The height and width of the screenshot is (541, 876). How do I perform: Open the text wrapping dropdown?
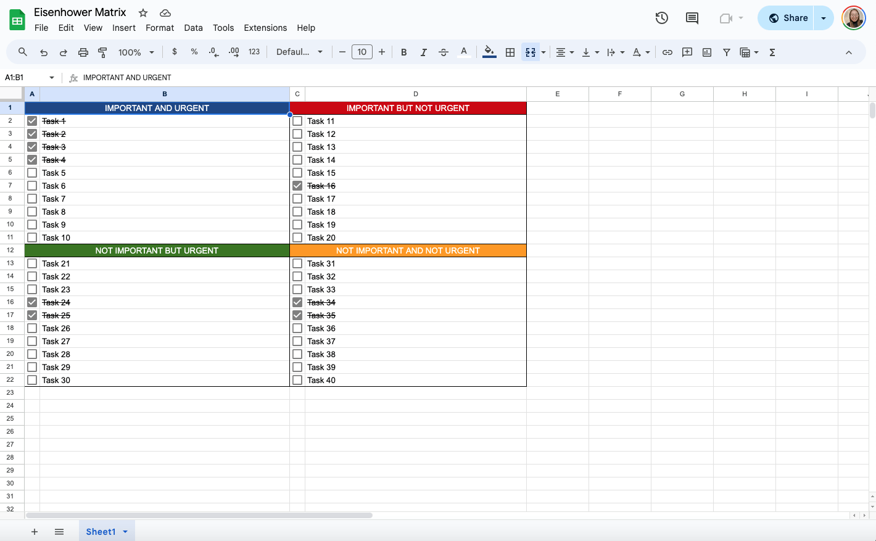[x=616, y=52]
